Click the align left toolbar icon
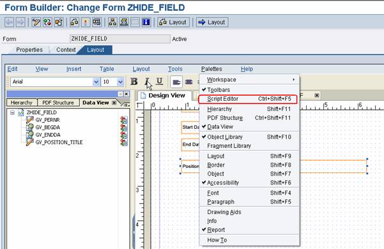Image resolution: width=384 pixels, height=249 pixels. (176, 82)
